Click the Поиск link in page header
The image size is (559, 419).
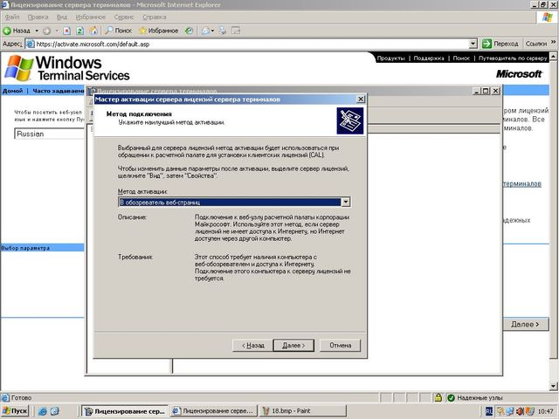tap(461, 58)
